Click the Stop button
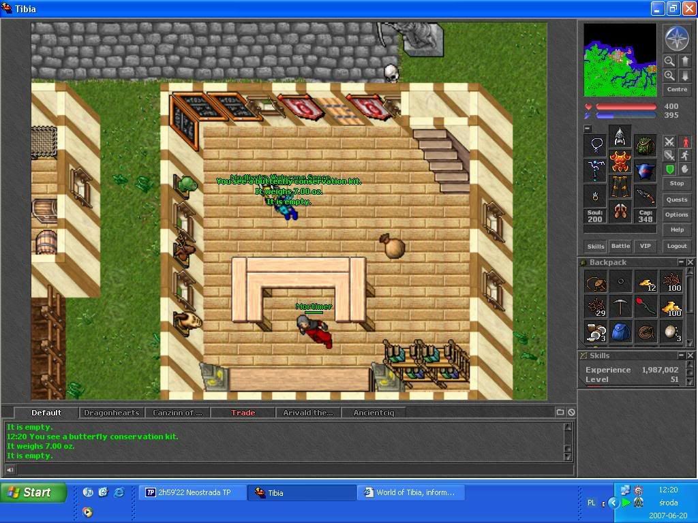 pyautogui.click(x=677, y=183)
